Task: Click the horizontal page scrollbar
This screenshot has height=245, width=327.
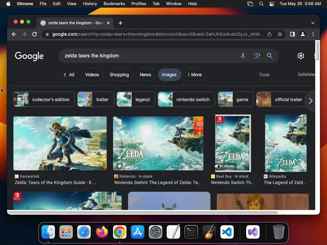Action: (x=143, y=212)
